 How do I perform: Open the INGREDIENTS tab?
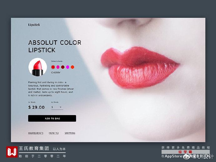tap(36, 133)
